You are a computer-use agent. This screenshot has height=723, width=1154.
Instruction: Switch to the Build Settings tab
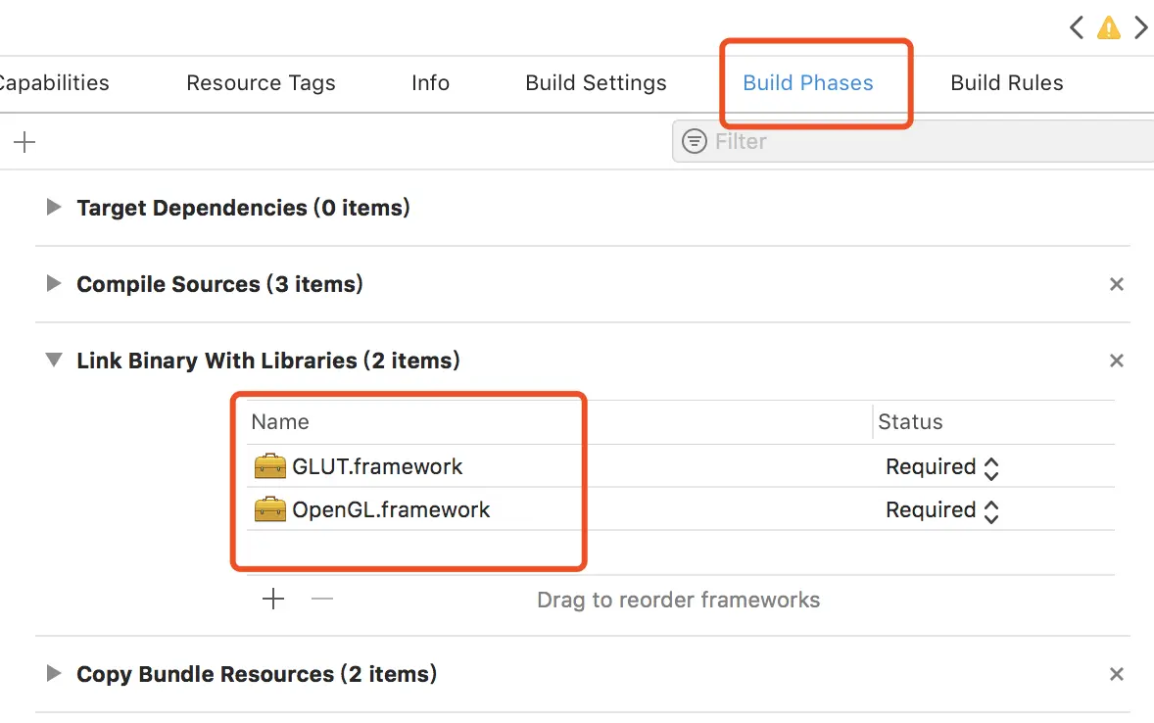[x=595, y=83]
